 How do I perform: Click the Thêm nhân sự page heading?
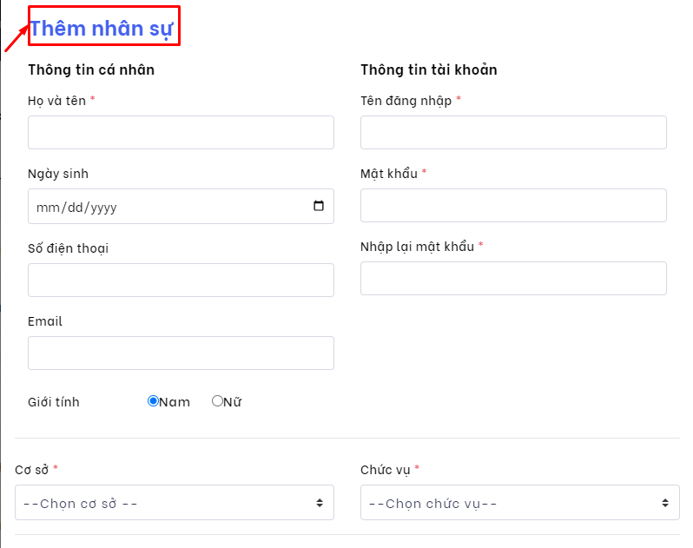coord(102,28)
